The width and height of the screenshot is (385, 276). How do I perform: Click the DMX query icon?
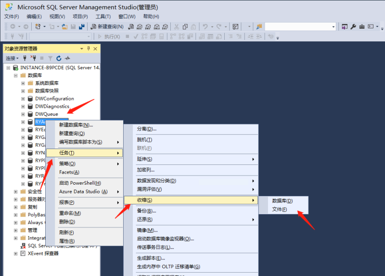(148, 26)
